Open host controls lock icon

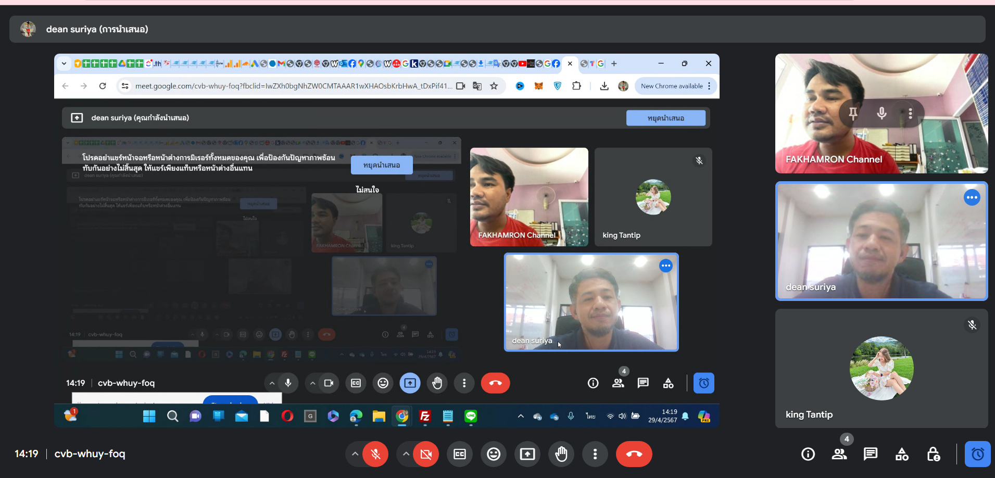(934, 454)
